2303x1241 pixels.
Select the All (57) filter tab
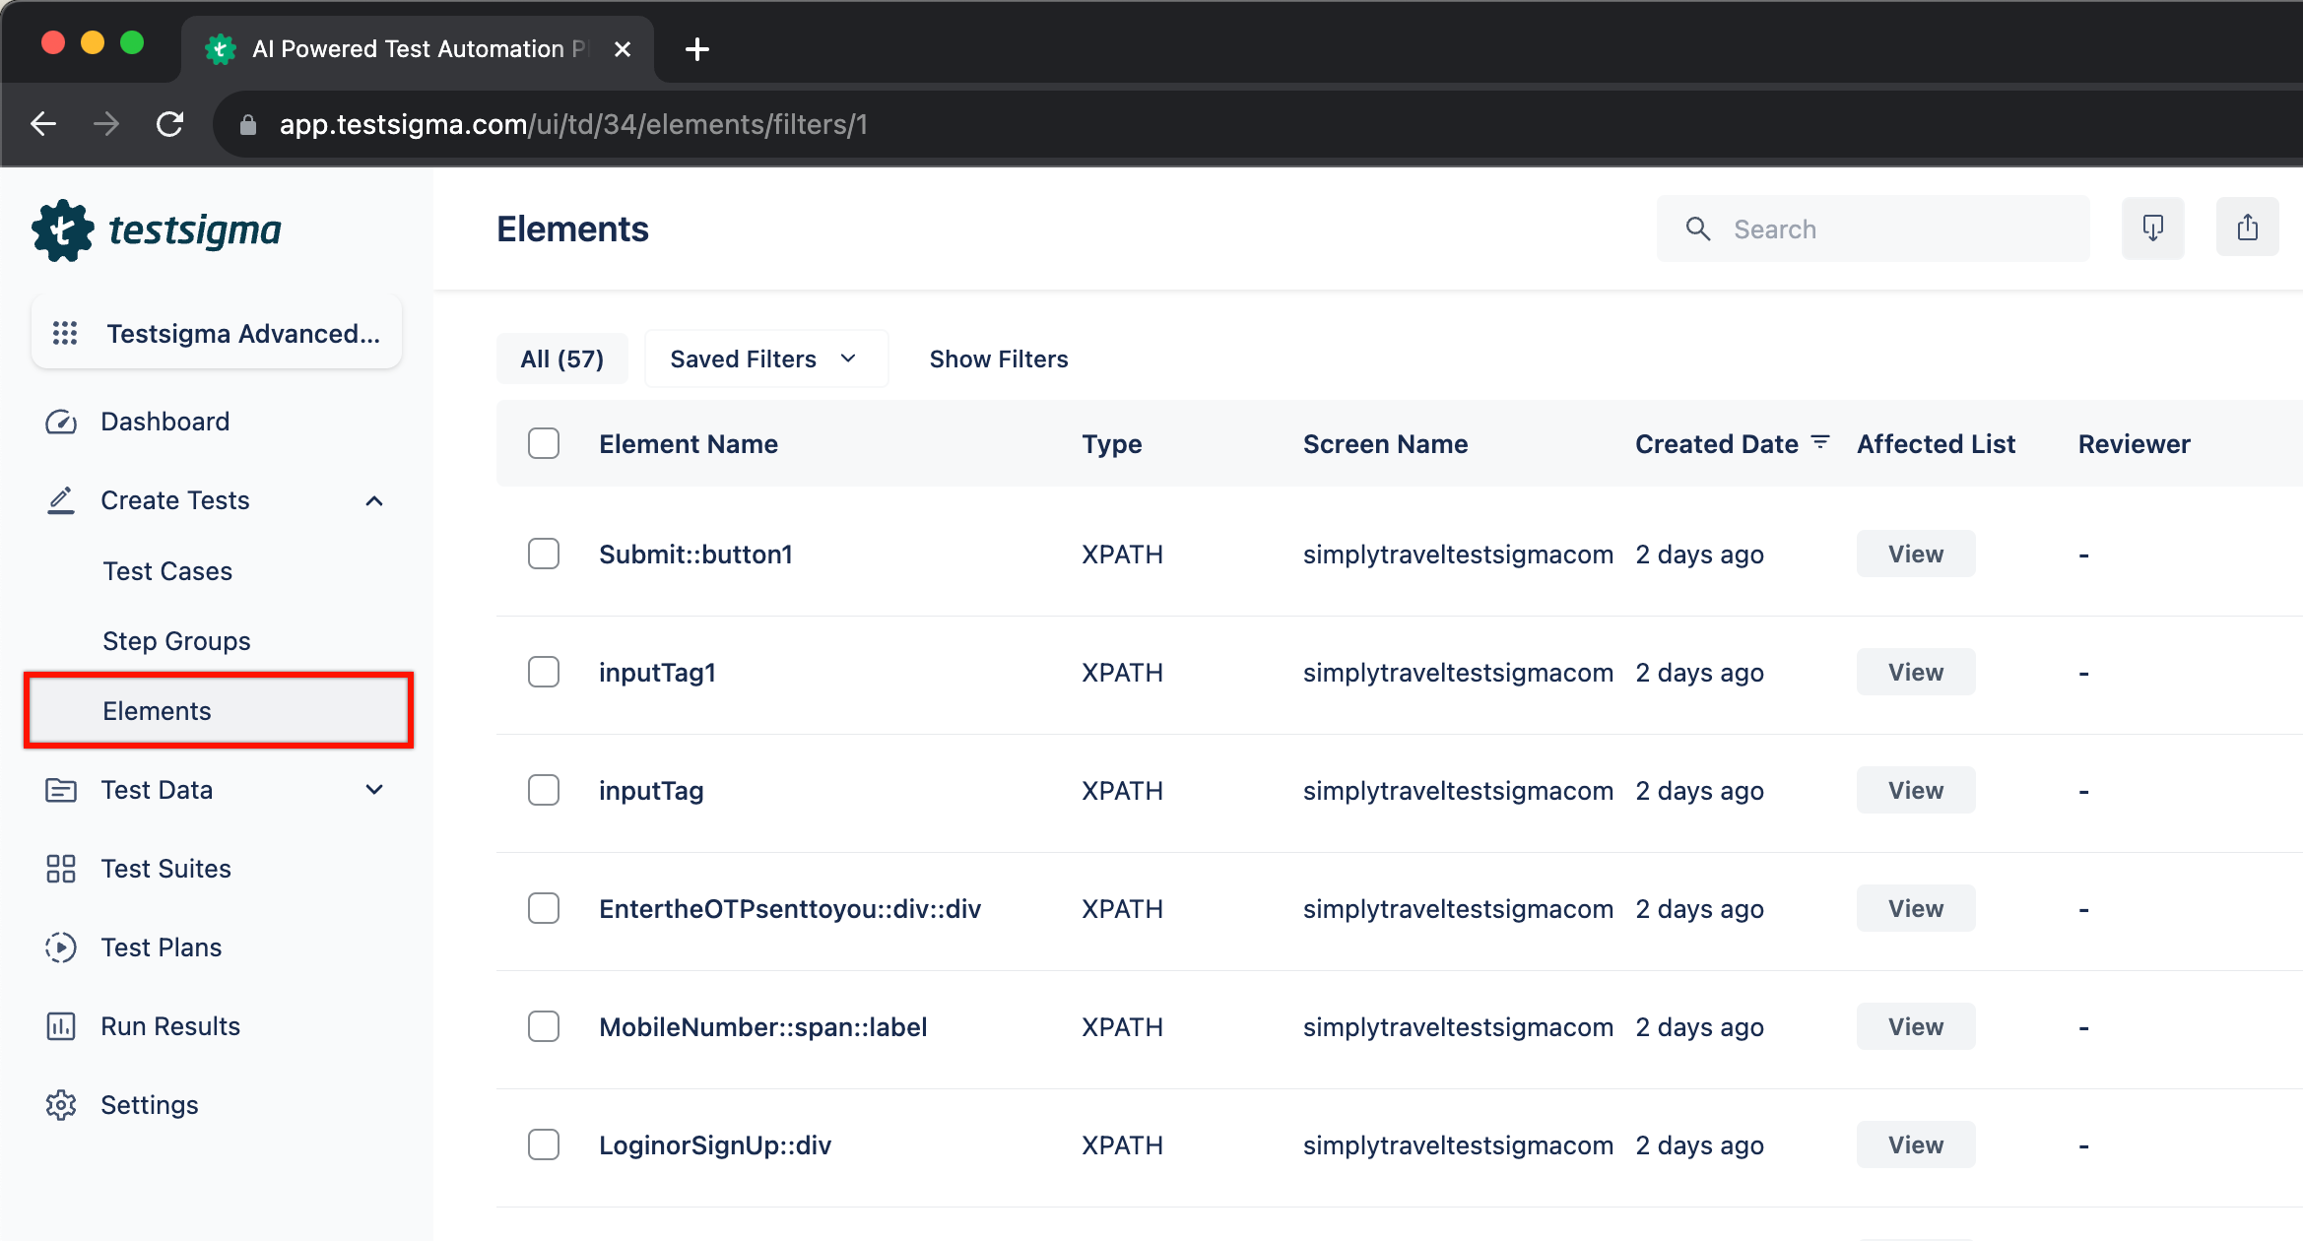click(x=562, y=359)
